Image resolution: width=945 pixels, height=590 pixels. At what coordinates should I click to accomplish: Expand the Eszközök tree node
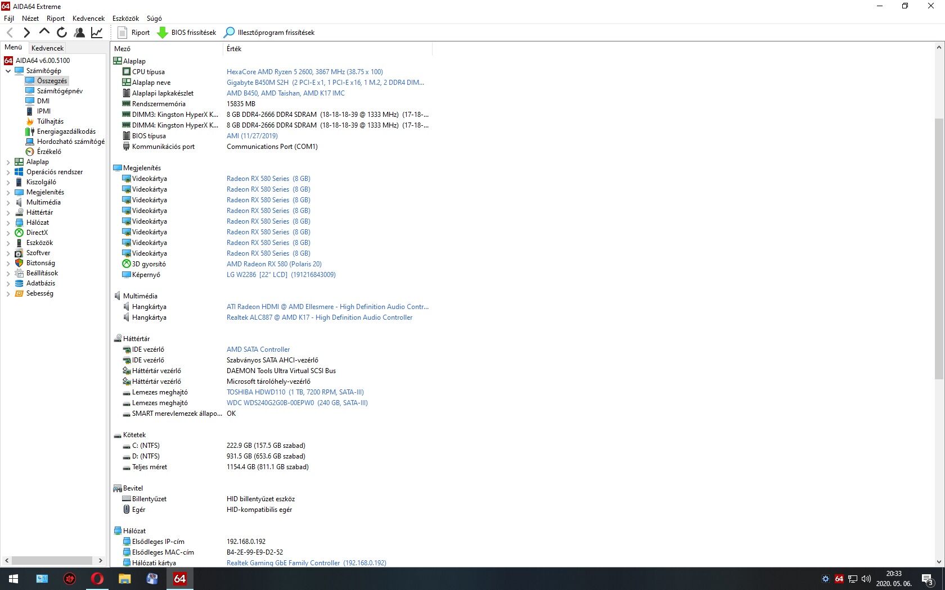point(8,243)
